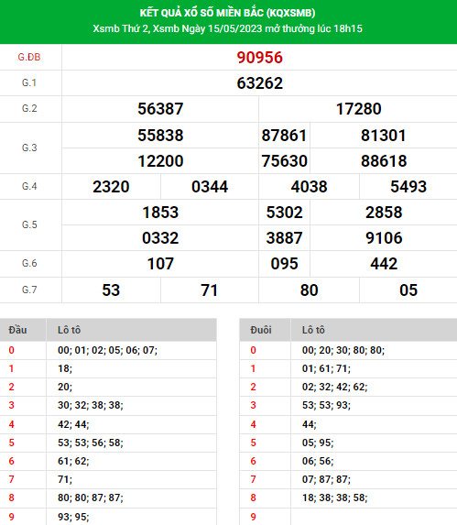Click the G.7 row label
Screen dimensions: 457x525
pyautogui.click(x=29, y=290)
